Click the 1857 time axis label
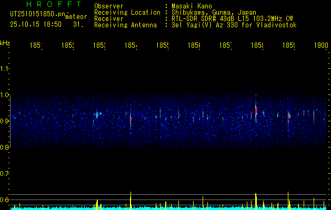Screen dimensions: 331x210 coord(226,45)
